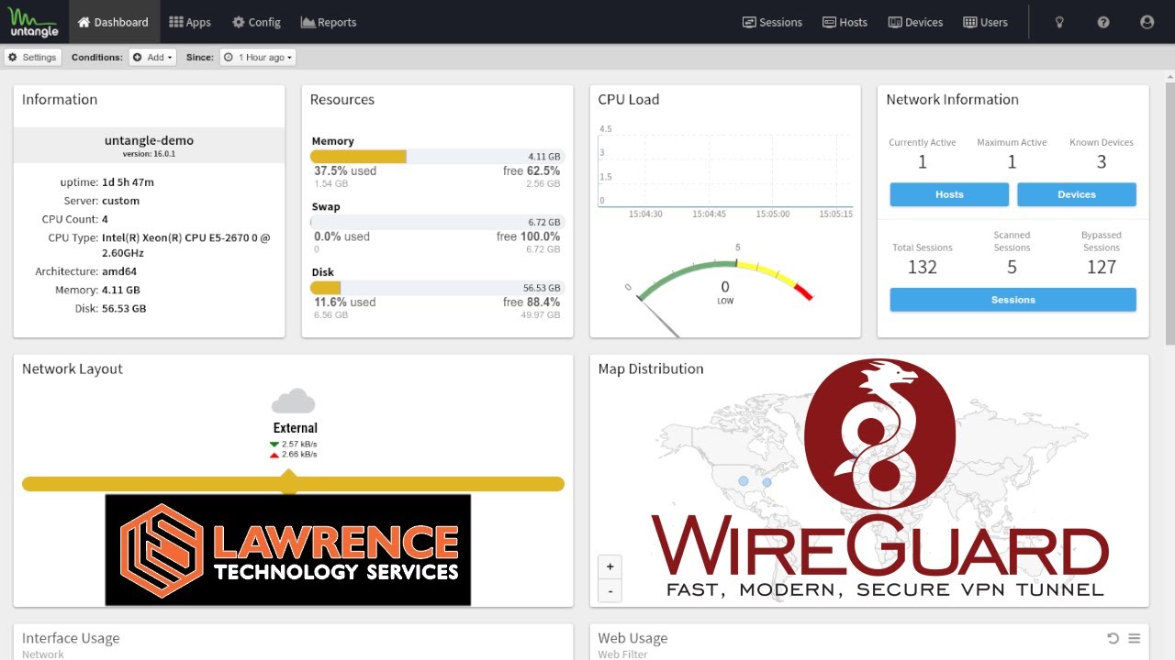Click the CPU load gauge
The width and height of the screenshot is (1175, 660).
pyautogui.click(x=724, y=289)
